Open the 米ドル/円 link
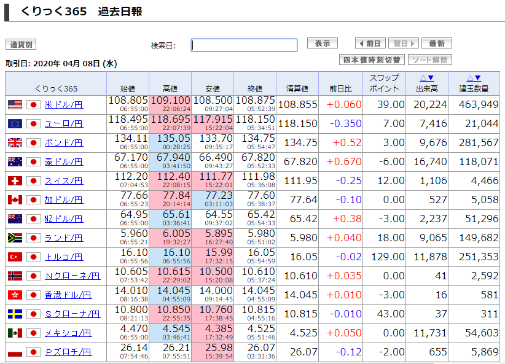 click(x=64, y=104)
